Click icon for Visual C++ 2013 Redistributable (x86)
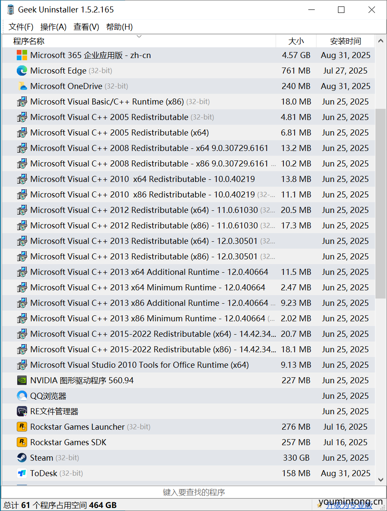Viewport: 387px width, 511px height. 22,256
